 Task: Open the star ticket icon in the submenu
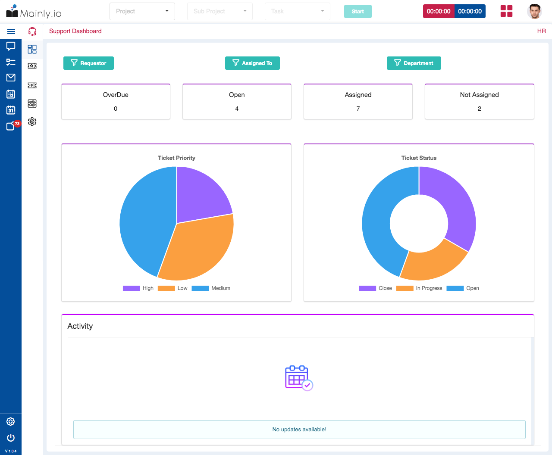[32, 66]
